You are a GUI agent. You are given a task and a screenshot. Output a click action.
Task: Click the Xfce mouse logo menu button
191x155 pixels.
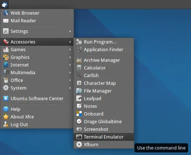(x=4, y=4)
